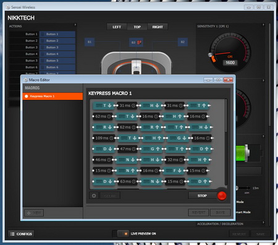The width and height of the screenshot is (278, 245).
Task: Select the B1 button marker on mouse diagram
Action: 90,42
